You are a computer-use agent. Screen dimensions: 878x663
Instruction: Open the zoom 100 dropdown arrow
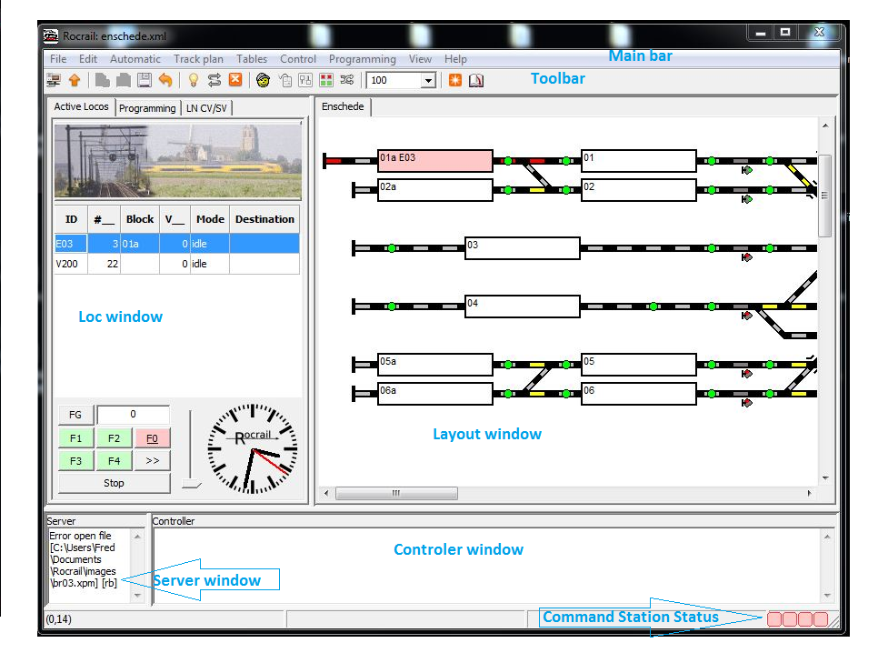point(428,81)
